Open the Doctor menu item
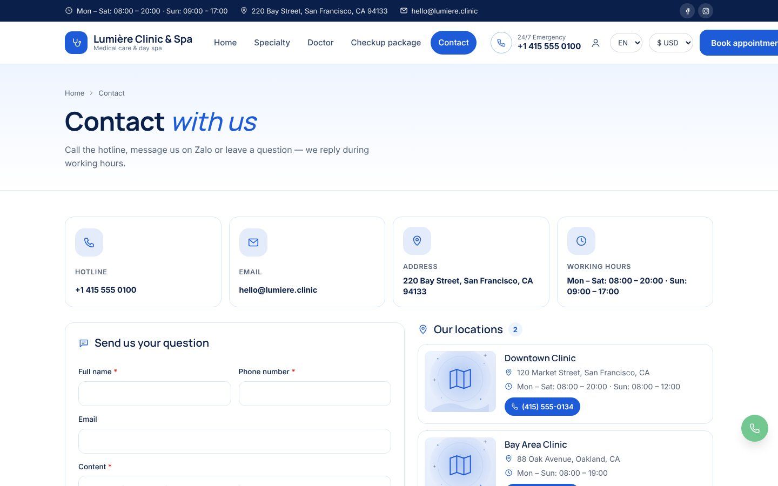Screen dimensions: 778x486 click(320, 43)
